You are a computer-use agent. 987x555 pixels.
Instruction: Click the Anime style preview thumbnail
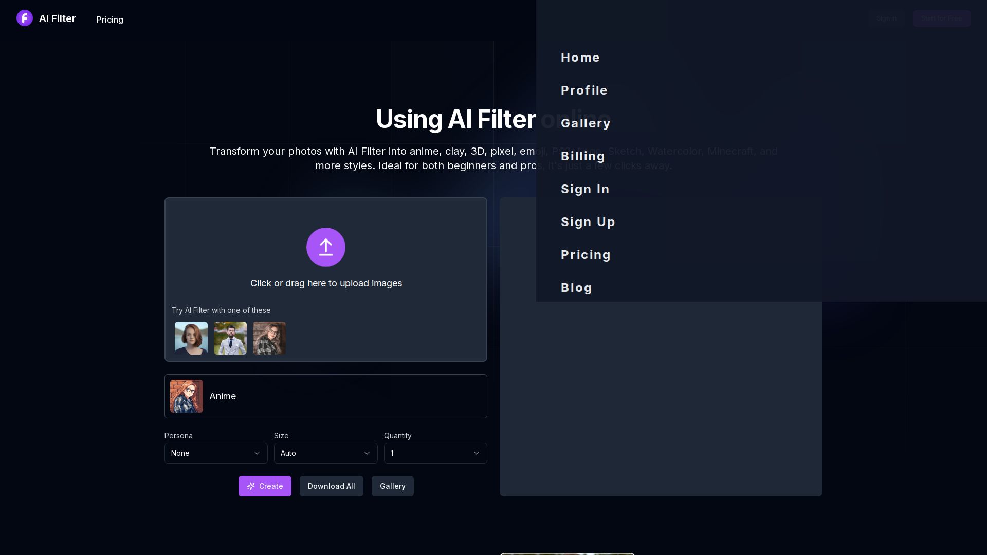point(186,396)
